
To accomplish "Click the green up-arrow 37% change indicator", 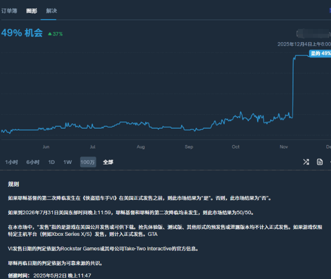I will [55, 34].
